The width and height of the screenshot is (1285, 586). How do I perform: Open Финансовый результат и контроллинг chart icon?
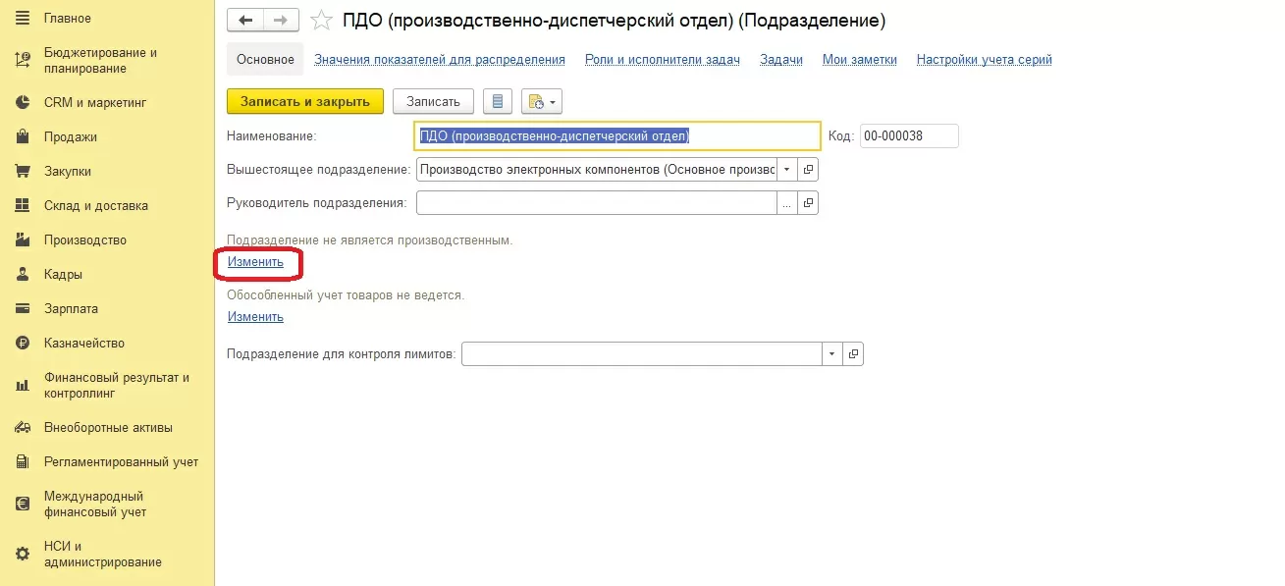coord(23,386)
